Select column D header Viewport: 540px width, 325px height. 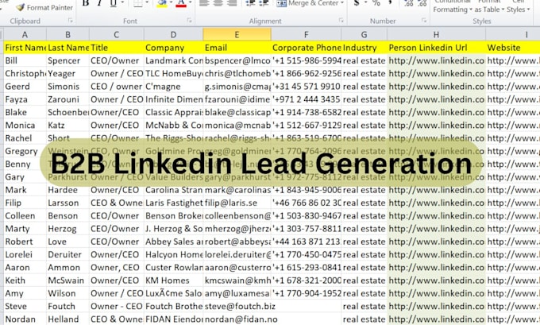tap(174, 34)
